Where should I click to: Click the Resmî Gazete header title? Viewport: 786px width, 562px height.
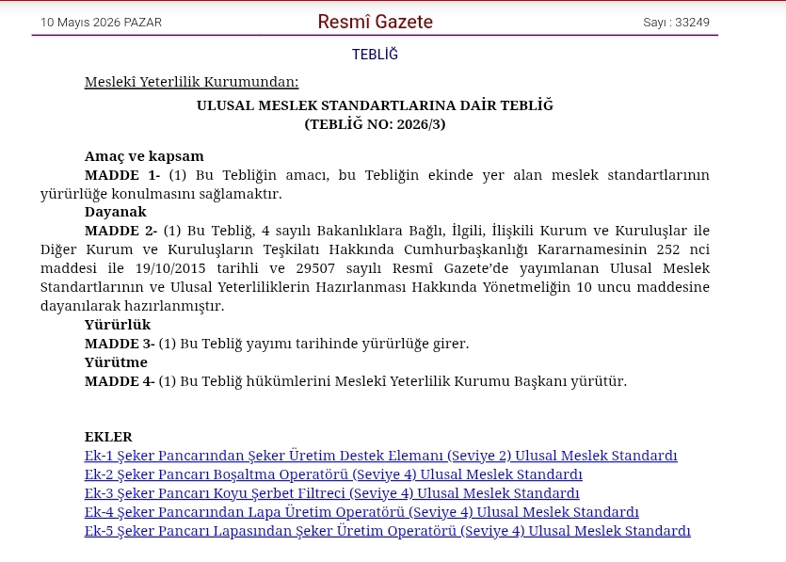point(375,22)
